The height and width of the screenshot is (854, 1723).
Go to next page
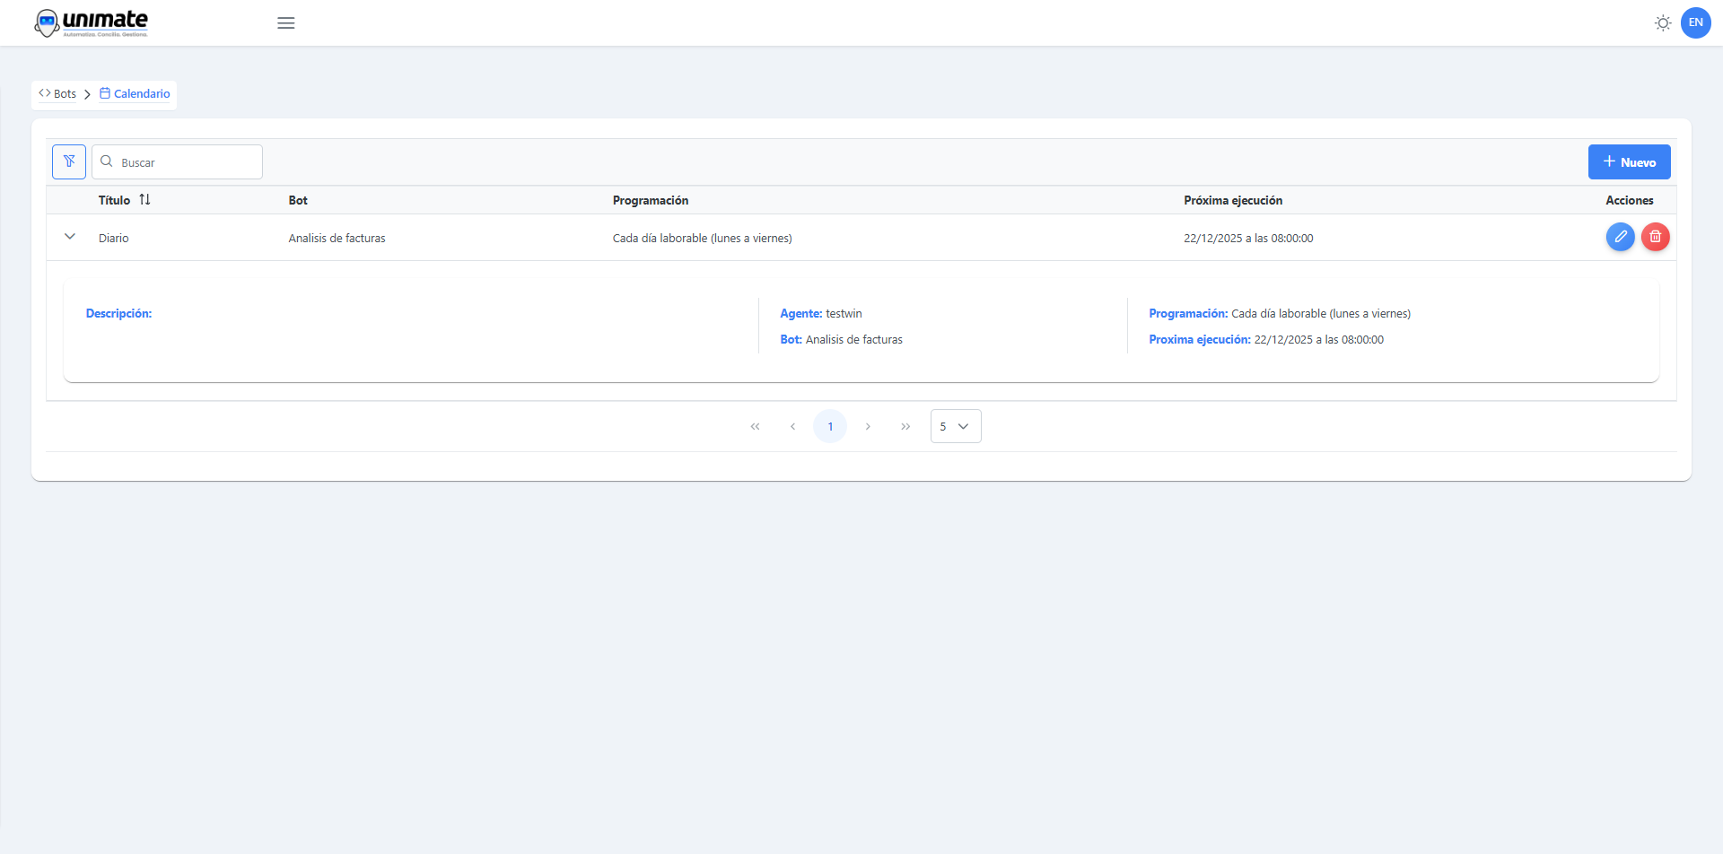[868, 427]
